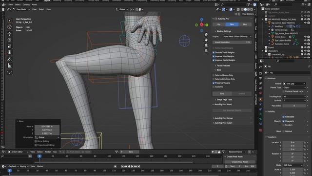312x176 pixels.
Task: Hide Eyelashes Curve using its eye icon
Action: coord(305,44)
